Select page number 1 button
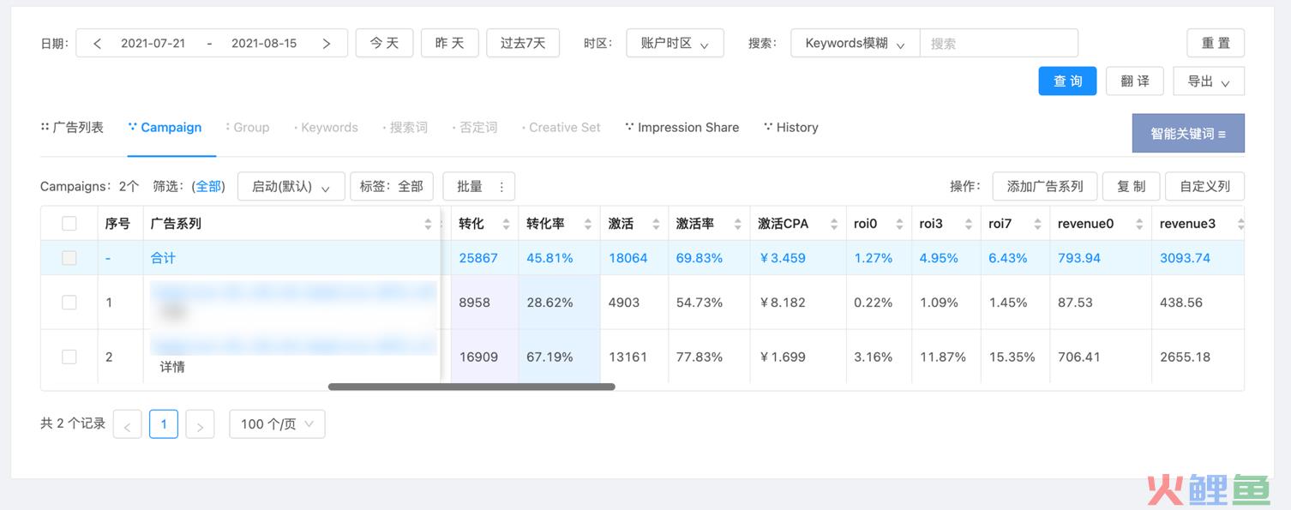1291x510 pixels. (x=164, y=424)
